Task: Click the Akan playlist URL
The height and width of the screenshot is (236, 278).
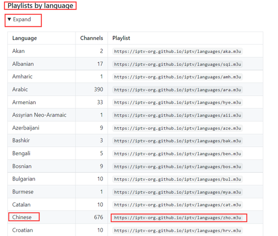Action: pyautogui.click(x=178, y=51)
